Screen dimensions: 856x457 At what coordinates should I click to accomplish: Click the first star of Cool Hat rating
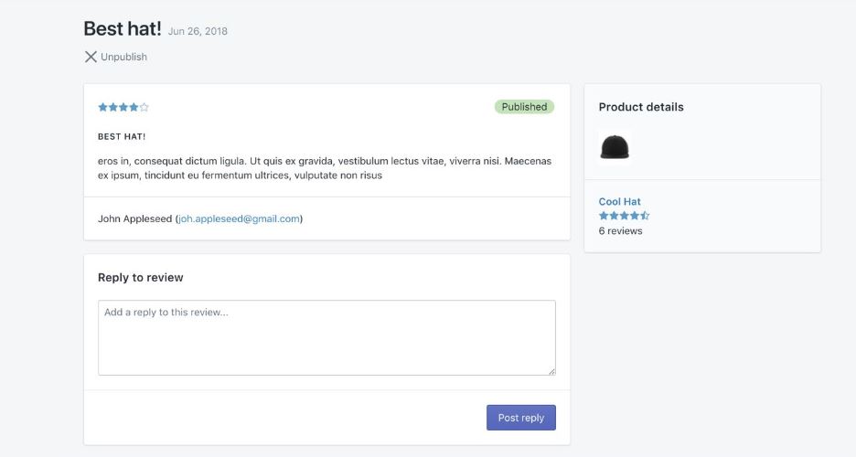[604, 216]
